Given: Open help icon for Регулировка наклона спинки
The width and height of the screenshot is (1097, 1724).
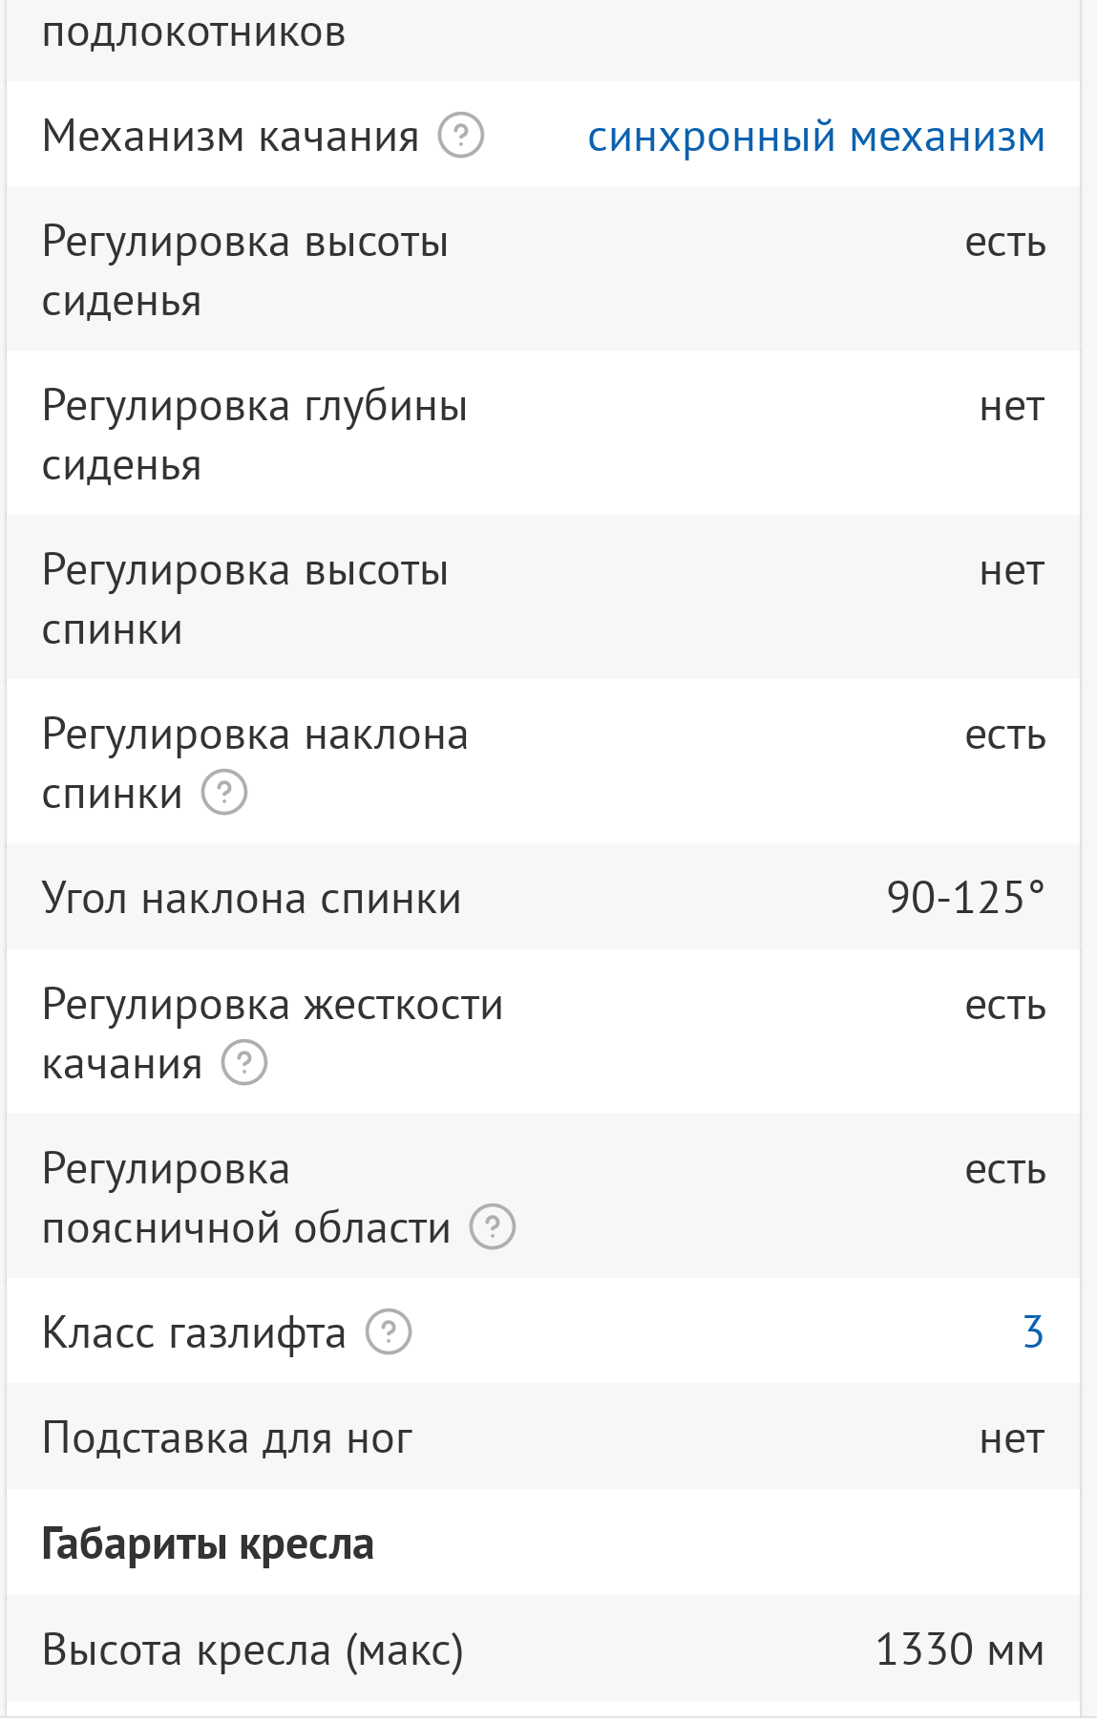Looking at the screenshot, I should tap(224, 793).
